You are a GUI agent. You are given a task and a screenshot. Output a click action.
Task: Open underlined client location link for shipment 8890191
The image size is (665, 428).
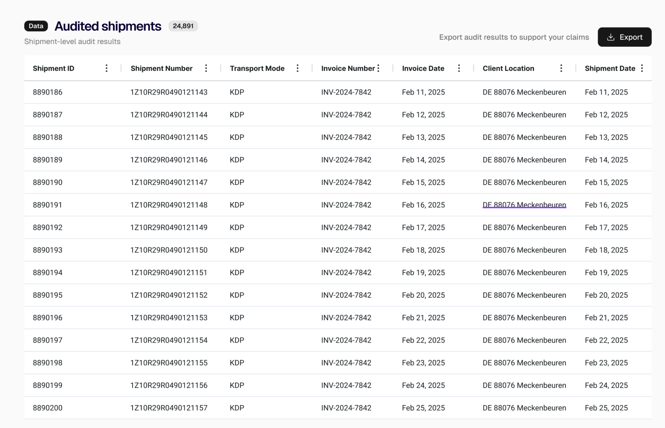(x=524, y=205)
